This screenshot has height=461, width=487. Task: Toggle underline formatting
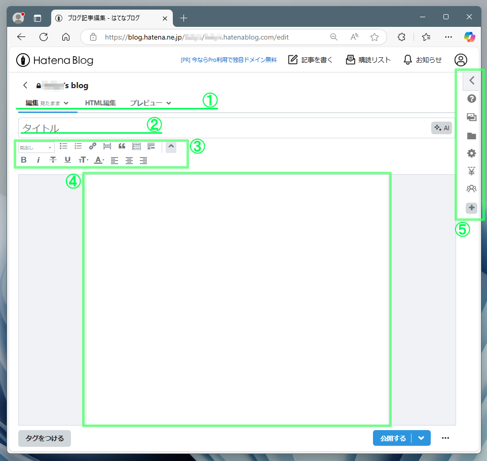(67, 160)
